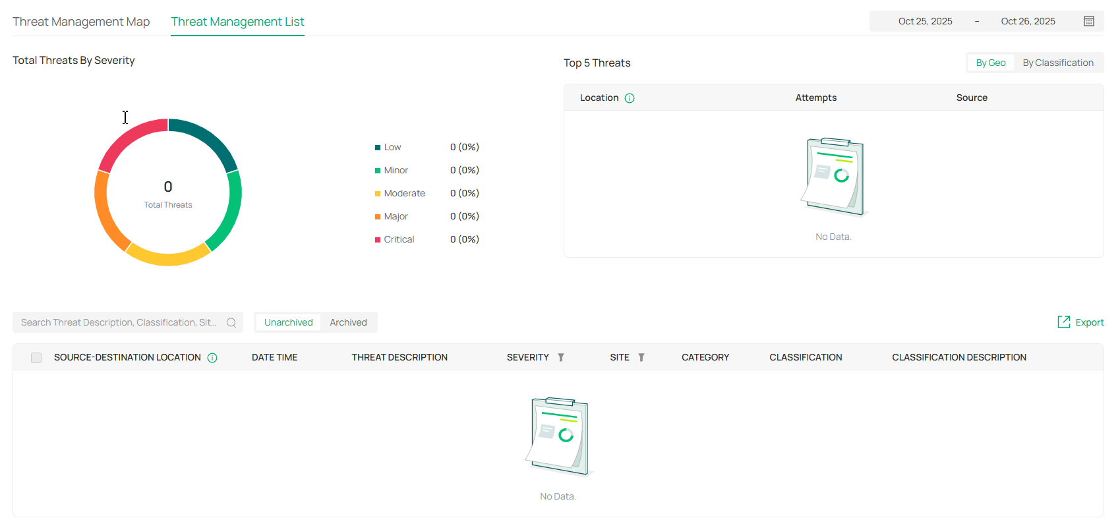Click the Low severity legend swatch
Image resolution: width=1120 pixels, height=518 pixels.
click(378, 148)
